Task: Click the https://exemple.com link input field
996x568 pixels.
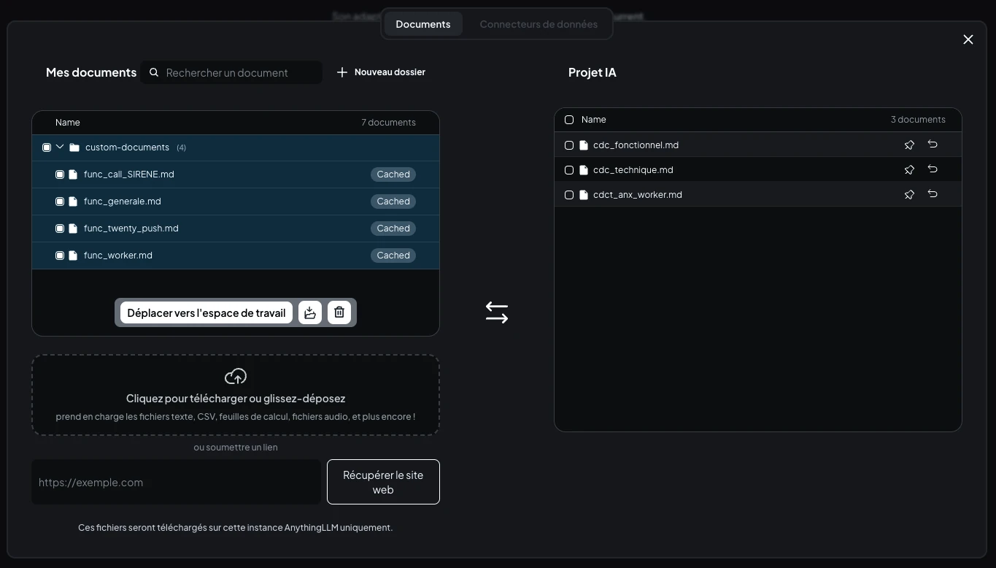Action: (176, 482)
